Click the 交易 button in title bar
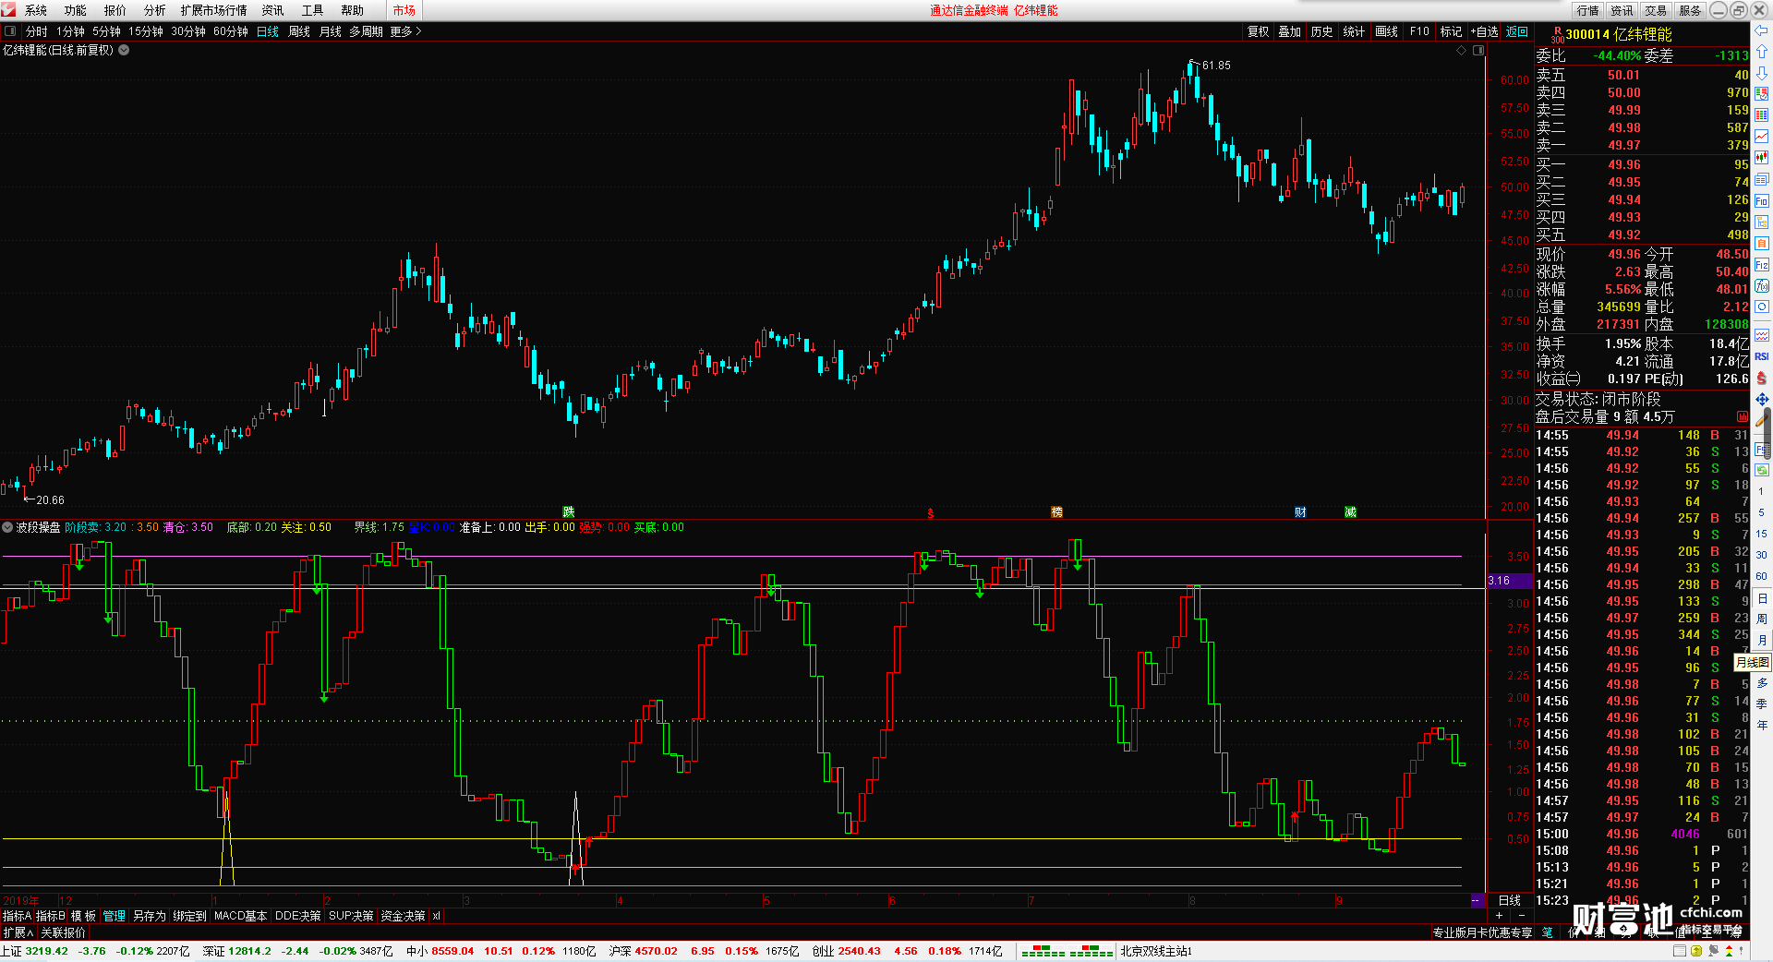The height and width of the screenshot is (962, 1773). click(x=1656, y=10)
